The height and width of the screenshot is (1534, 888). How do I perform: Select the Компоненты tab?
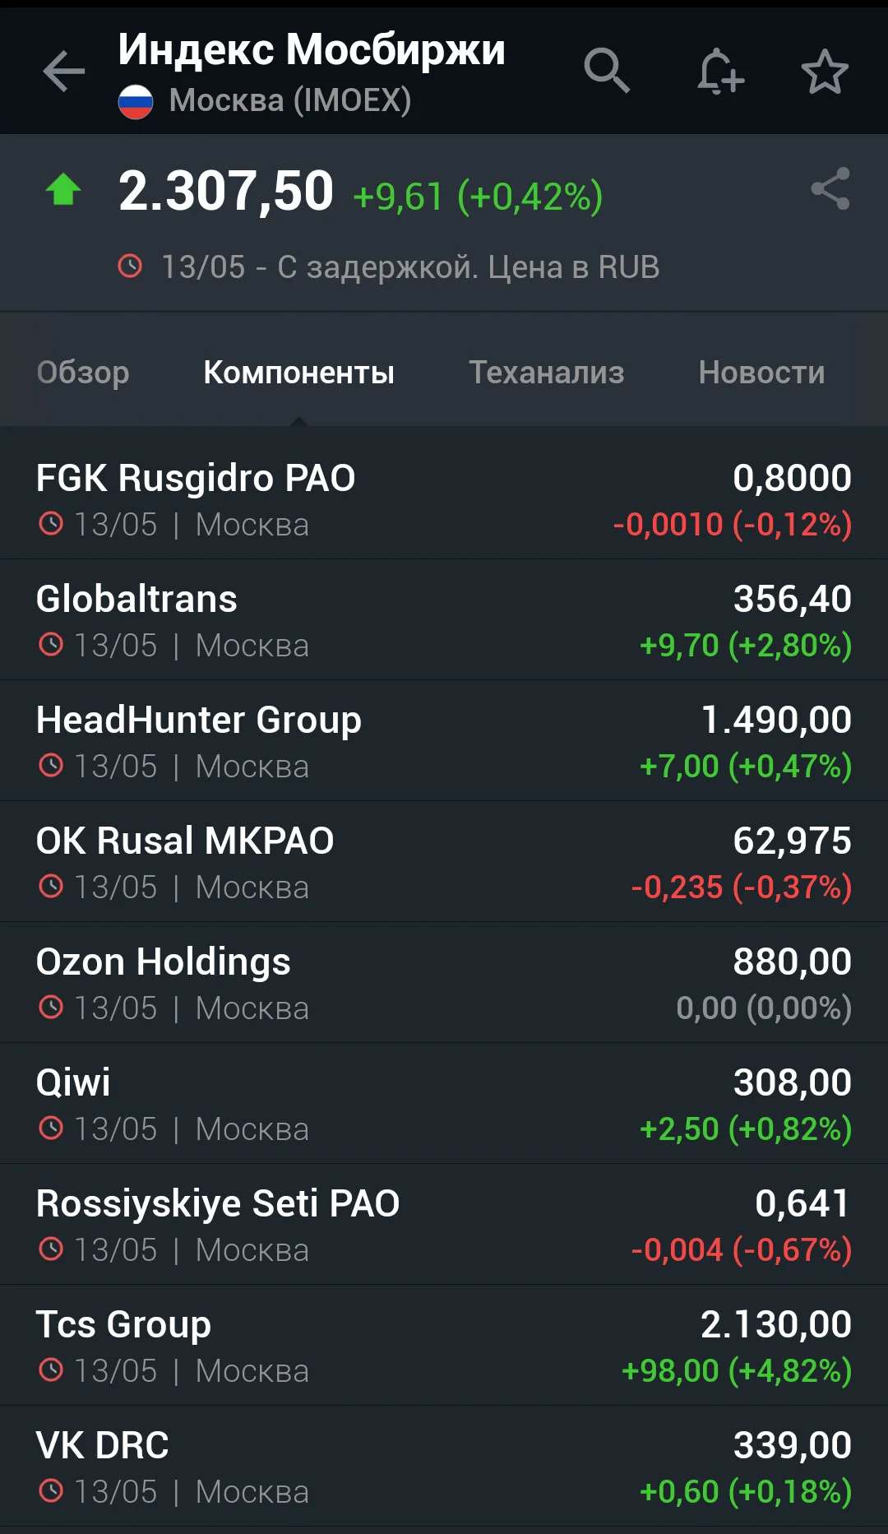click(299, 373)
